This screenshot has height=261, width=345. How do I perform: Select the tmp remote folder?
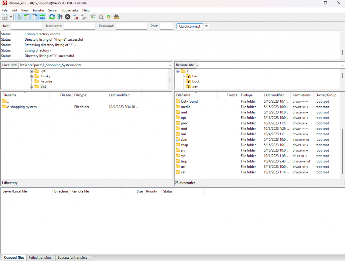tap(184, 161)
